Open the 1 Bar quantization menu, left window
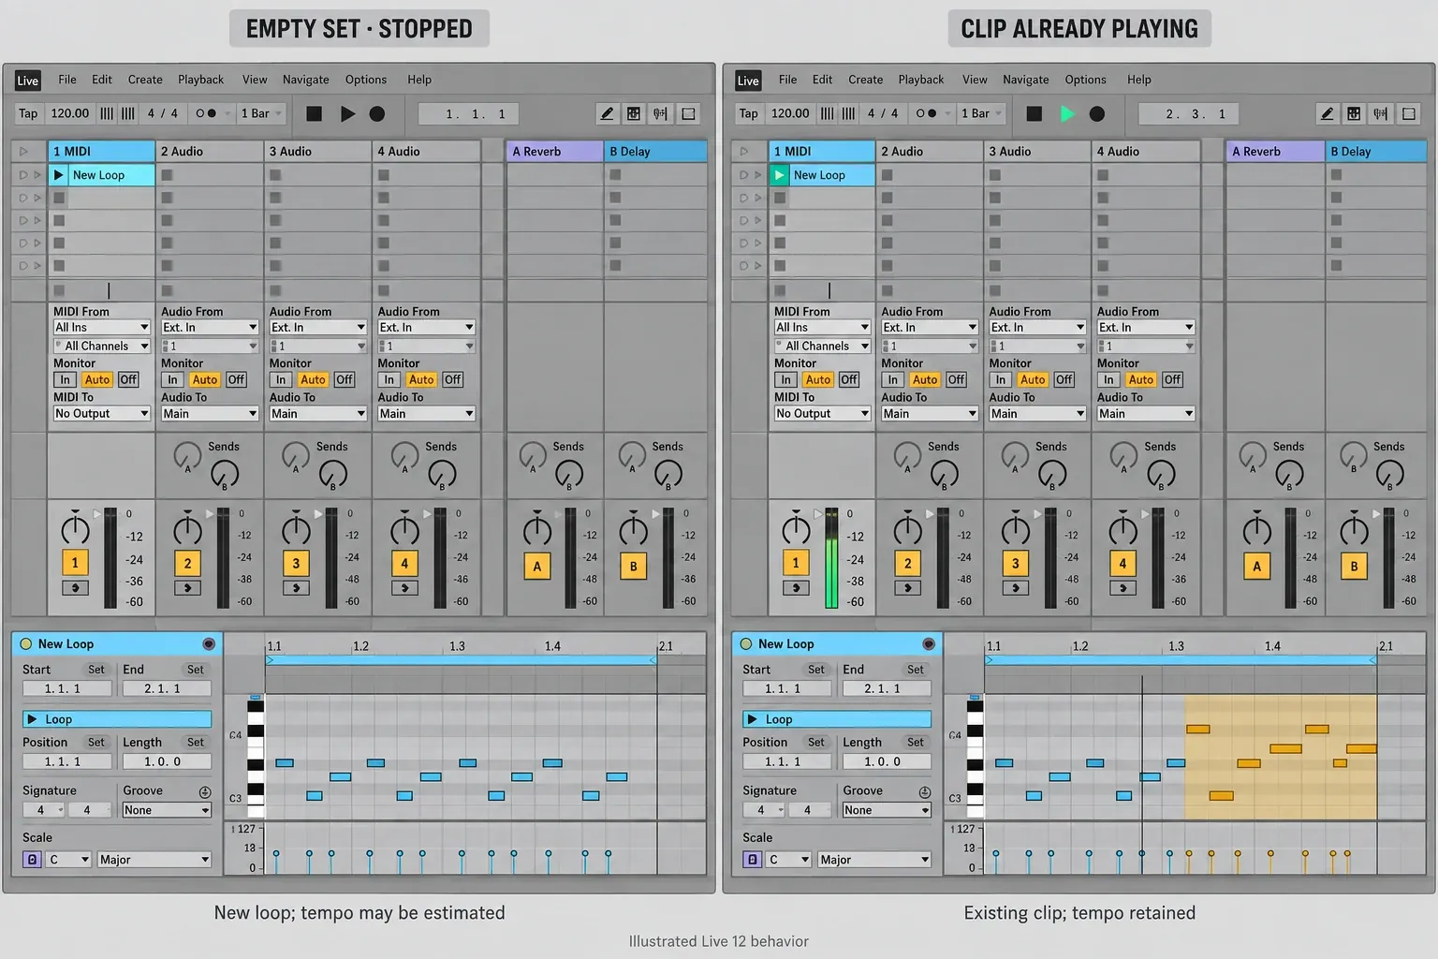The image size is (1438, 959). click(x=260, y=113)
